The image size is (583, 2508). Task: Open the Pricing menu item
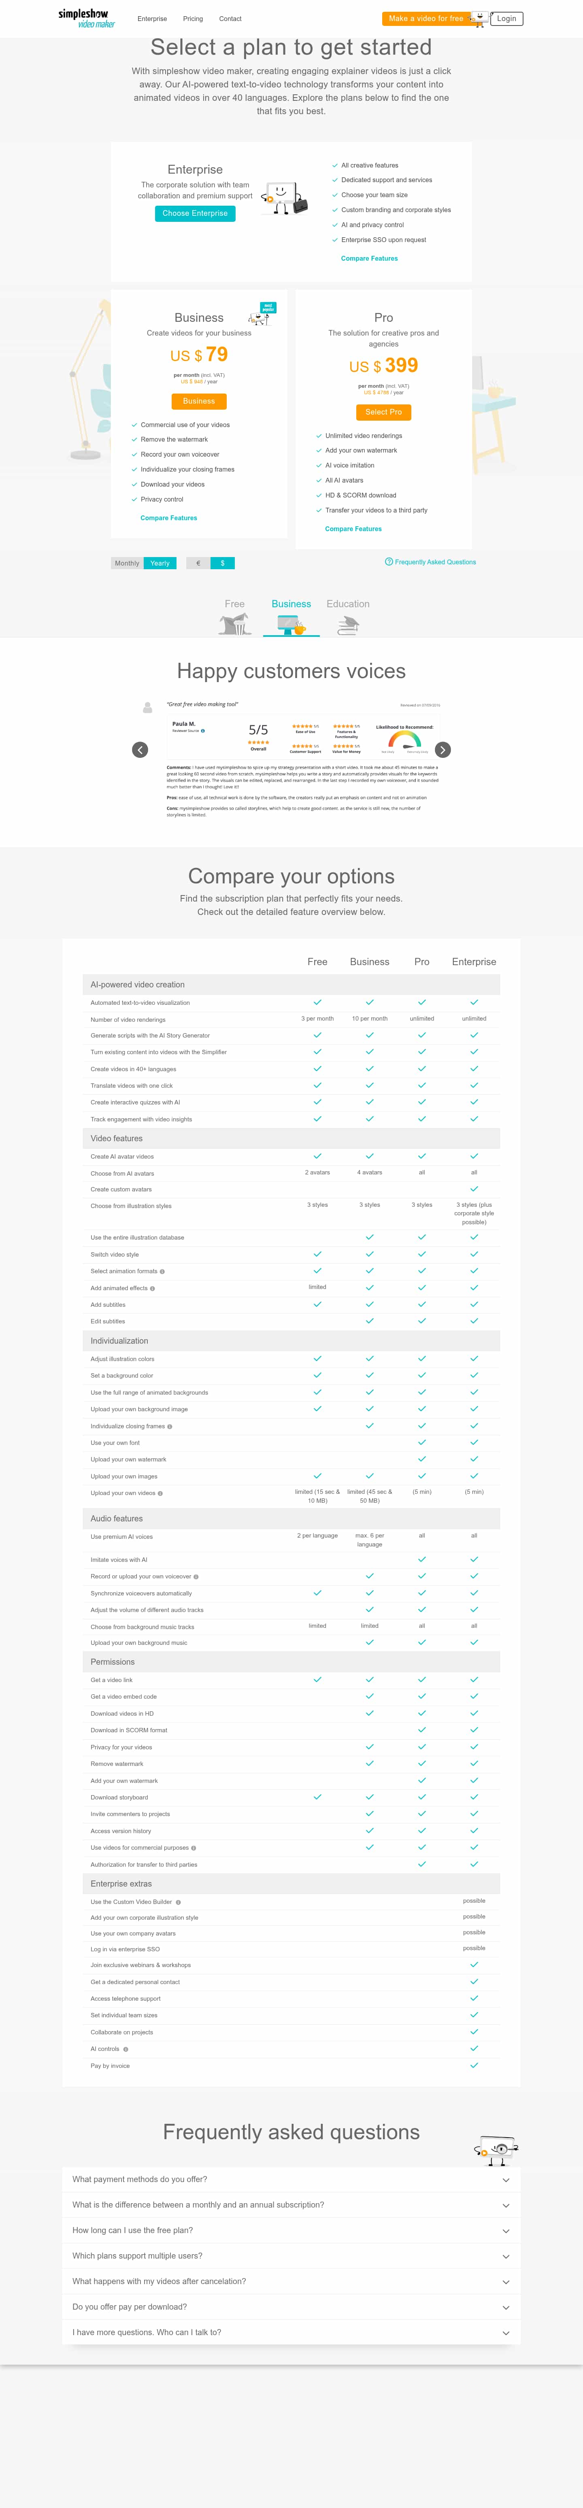click(x=193, y=19)
